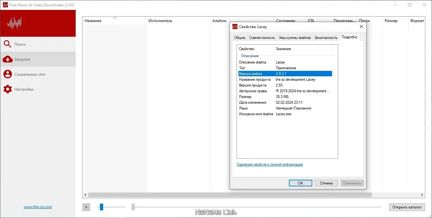Click the 02.02.2024 23:11 value
This screenshot has height=218, width=432.
point(289,102)
